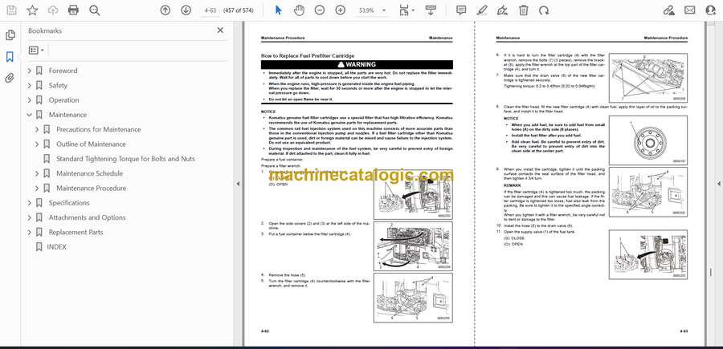The height and width of the screenshot is (349, 723).
Task: Open Find text magnifier icon
Action: click(95, 10)
